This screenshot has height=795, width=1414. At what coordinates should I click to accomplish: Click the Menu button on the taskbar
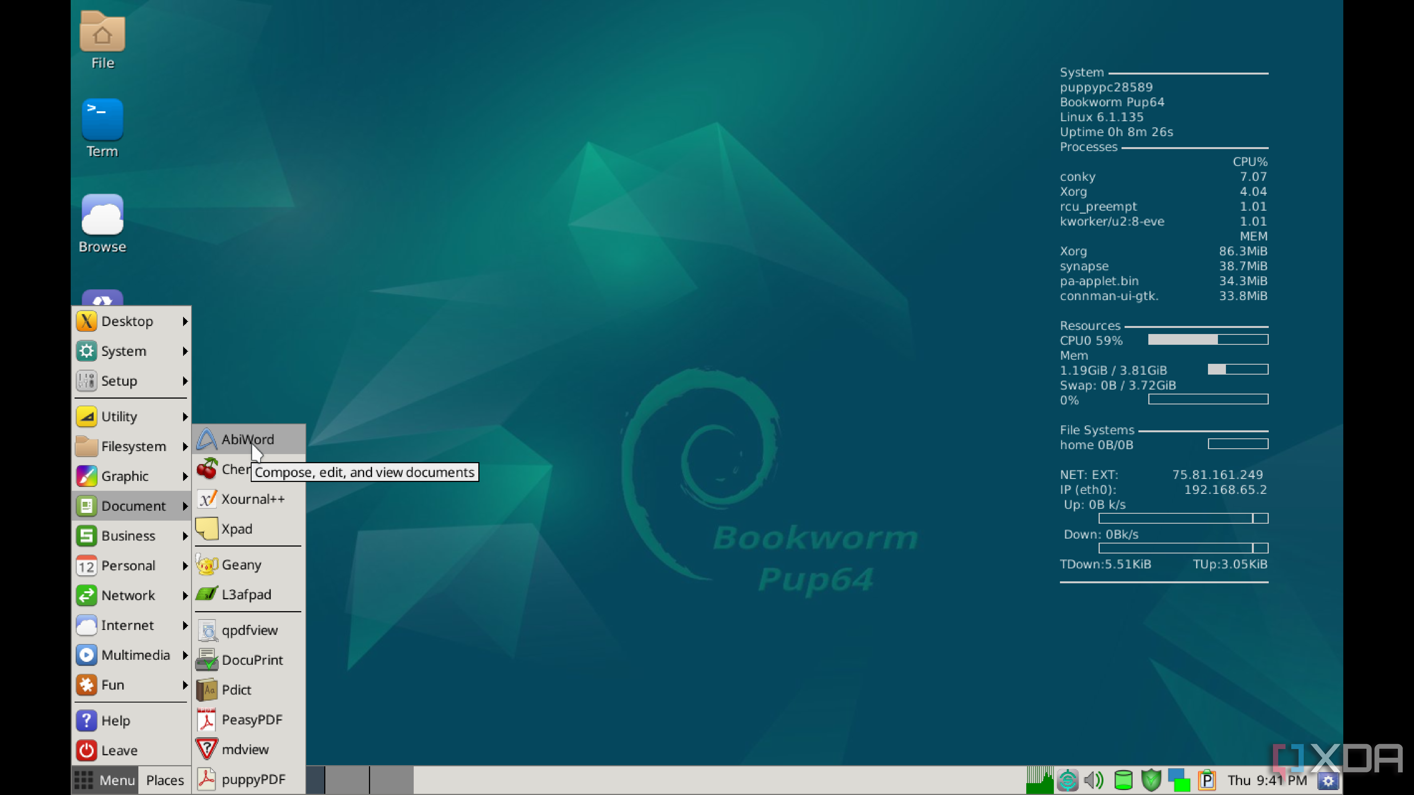pyautogui.click(x=105, y=780)
